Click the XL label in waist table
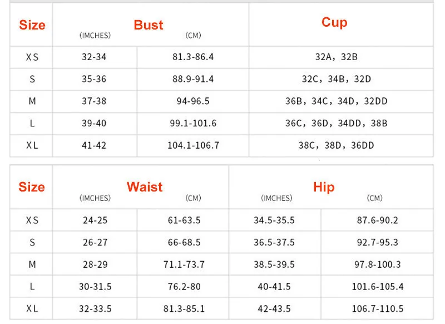The image size is (445, 324). click(32, 308)
